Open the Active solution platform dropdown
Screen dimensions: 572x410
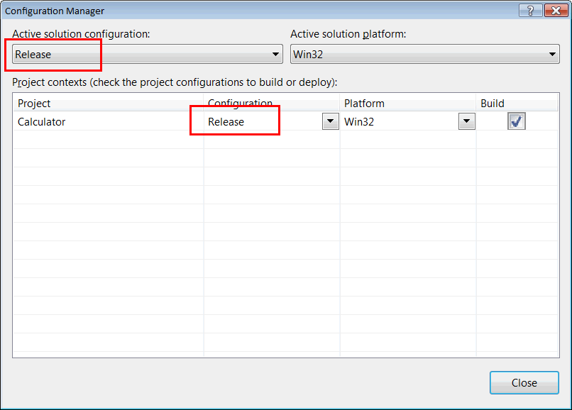tap(424, 55)
